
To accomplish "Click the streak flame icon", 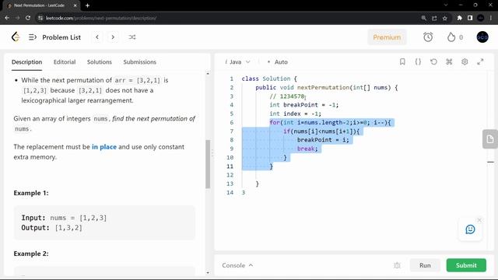I will point(451,37).
